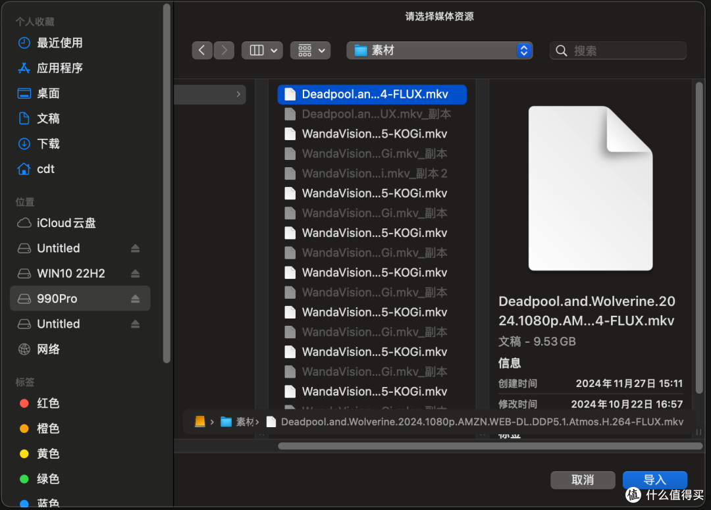Select the Deadpool.an...UX.mkv_副本 file
The width and height of the screenshot is (711, 510).
click(372, 115)
